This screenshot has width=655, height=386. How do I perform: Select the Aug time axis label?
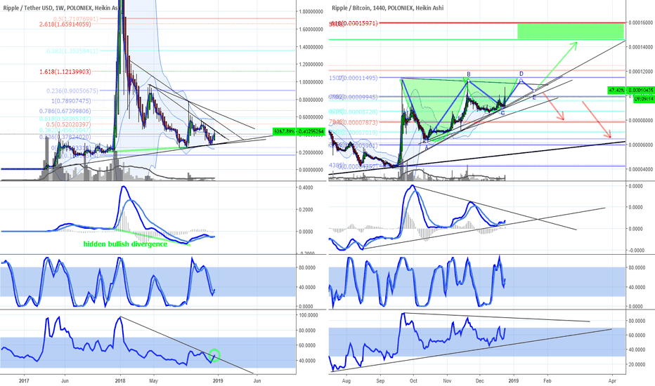click(x=346, y=380)
